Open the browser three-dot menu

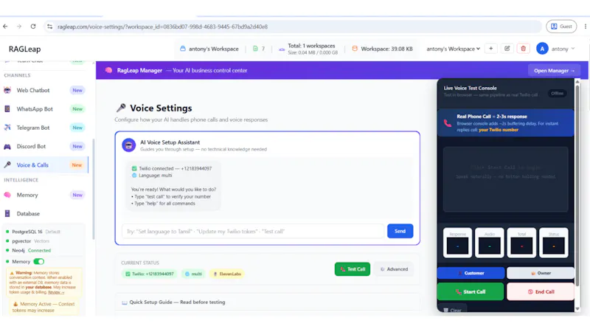pyautogui.click(x=585, y=27)
